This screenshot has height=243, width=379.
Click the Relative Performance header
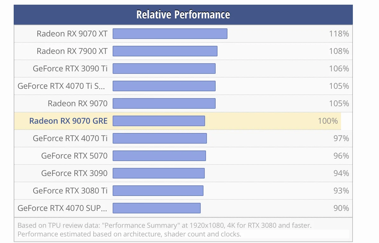(183, 15)
